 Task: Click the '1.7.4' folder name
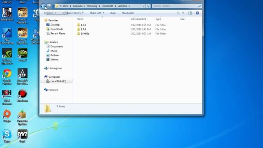pyautogui.click(x=83, y=29)
